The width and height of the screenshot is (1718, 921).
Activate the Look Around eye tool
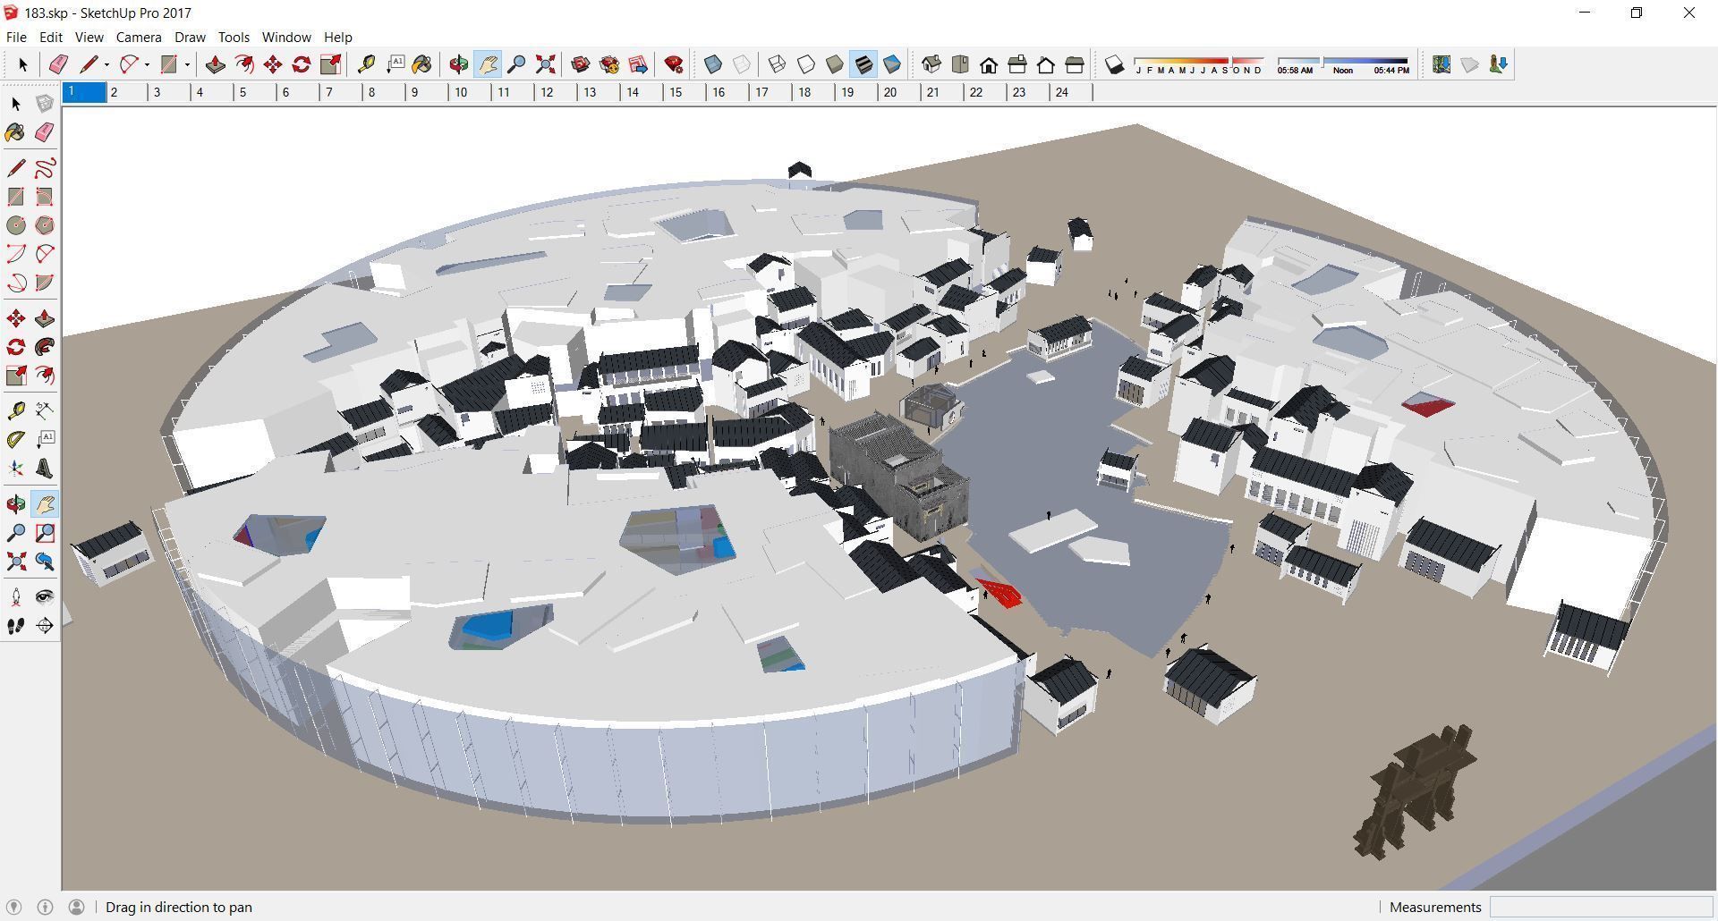coord(45,597)
